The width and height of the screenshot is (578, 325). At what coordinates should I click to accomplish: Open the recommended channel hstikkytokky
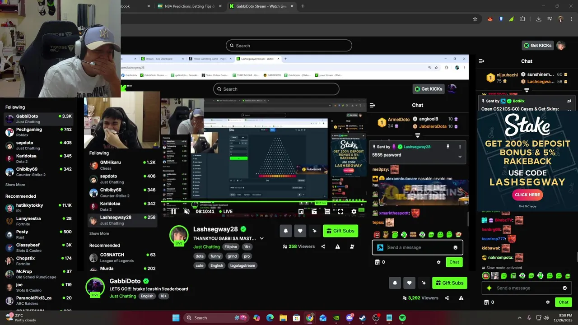(x=38, y=208)
